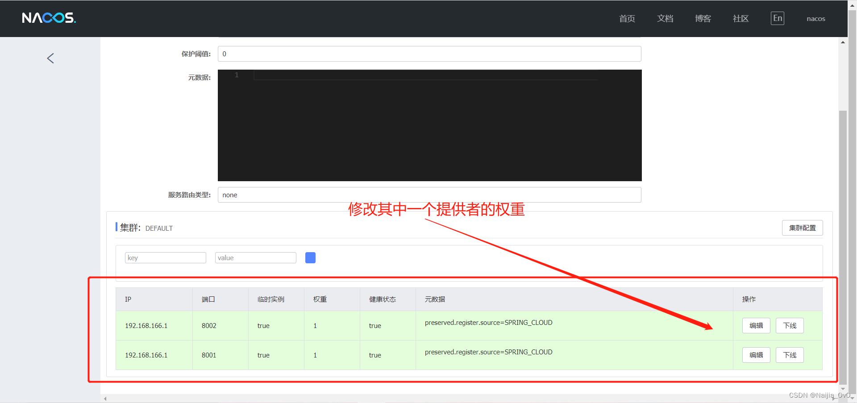Click metadata text in the 8002 row
857x403 pixels.
489,322
